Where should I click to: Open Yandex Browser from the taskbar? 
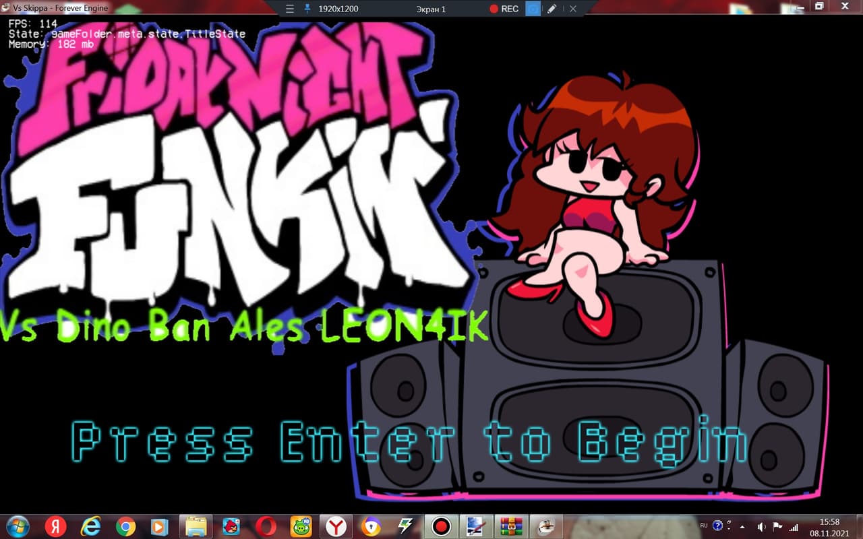(336, 526)
